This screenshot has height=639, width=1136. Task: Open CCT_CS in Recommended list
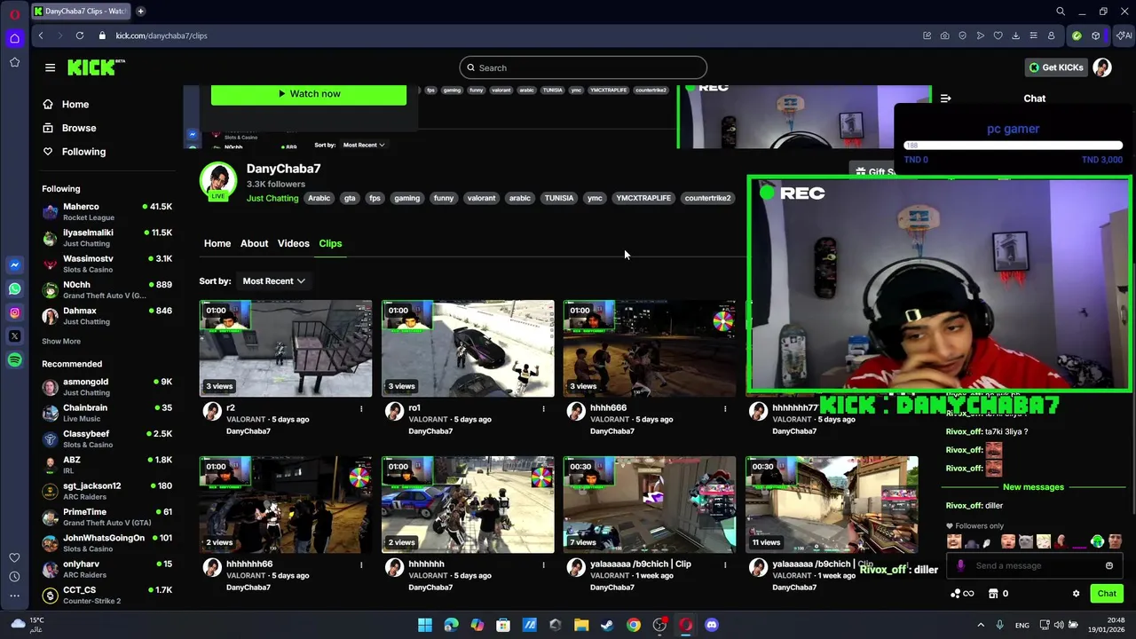pos(106,595)
